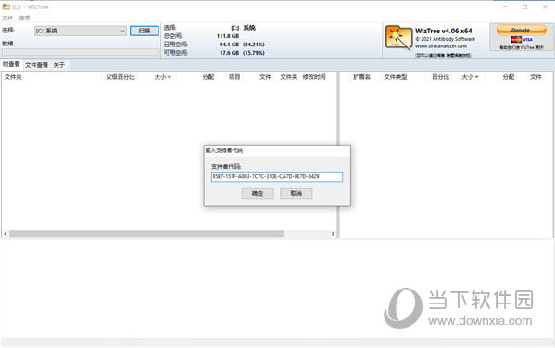Image resolution: width=555 pixels, height=348 pixels.
Task: Click the 修改时间 column header
Action: 314,77
